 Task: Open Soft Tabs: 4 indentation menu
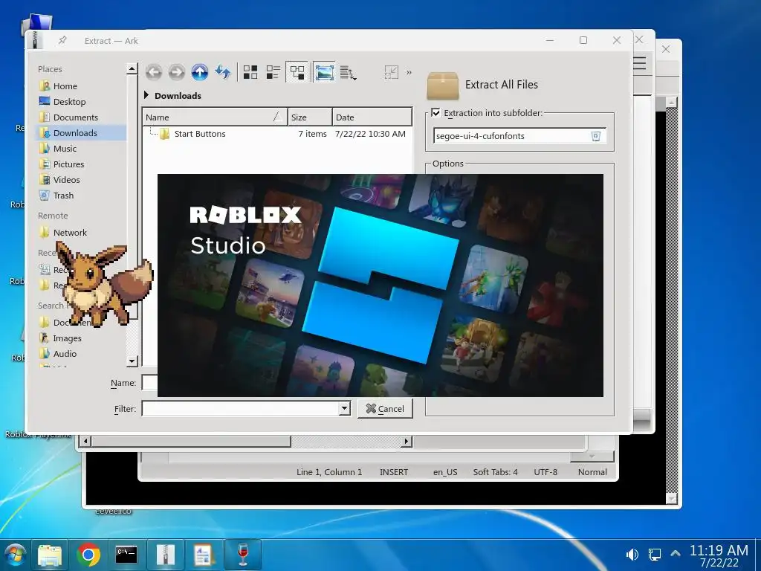495,471
